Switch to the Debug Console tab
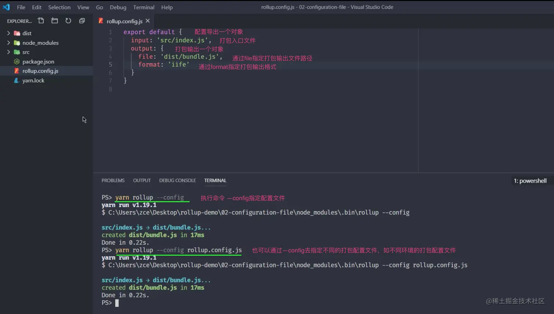The height and width of the screenshot is (314, 554). [177, 181]
